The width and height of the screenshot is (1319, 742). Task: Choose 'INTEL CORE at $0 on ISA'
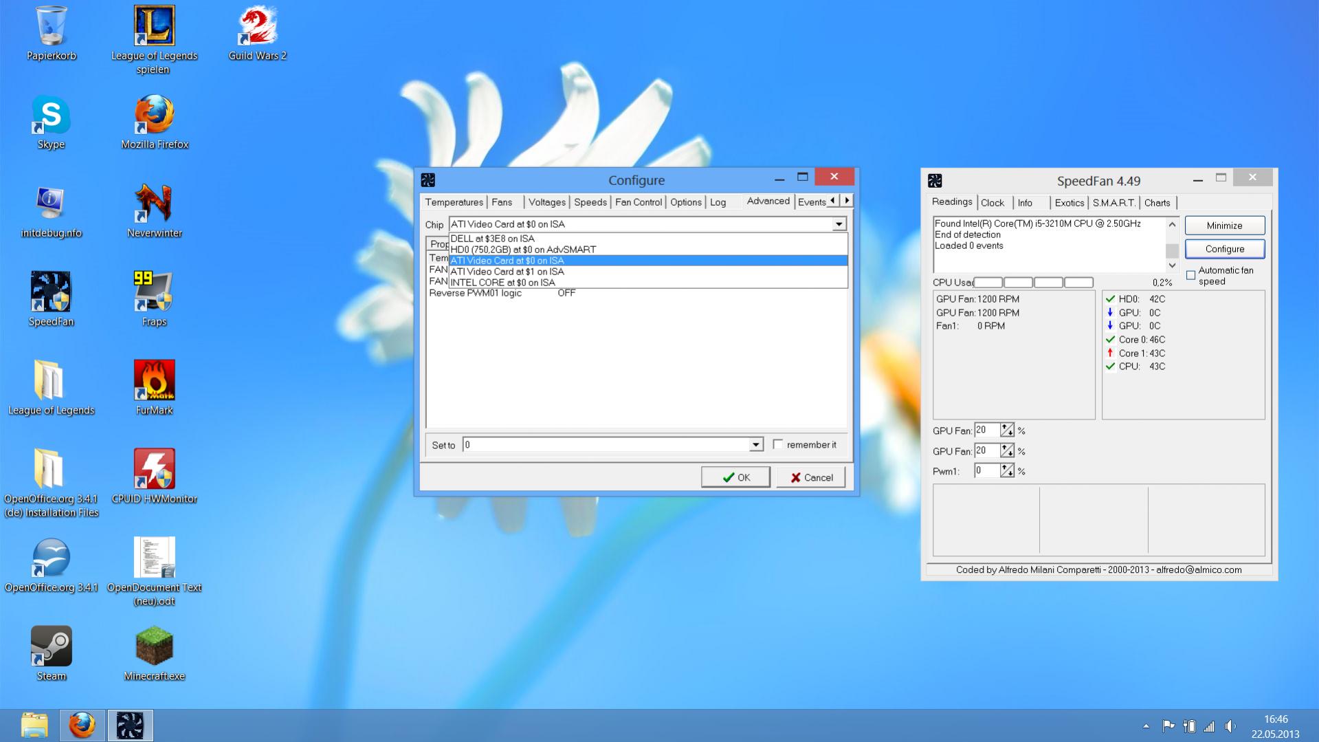coord(648,283)
